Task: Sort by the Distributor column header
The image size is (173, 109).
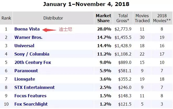Action: [x=53, y=18]
